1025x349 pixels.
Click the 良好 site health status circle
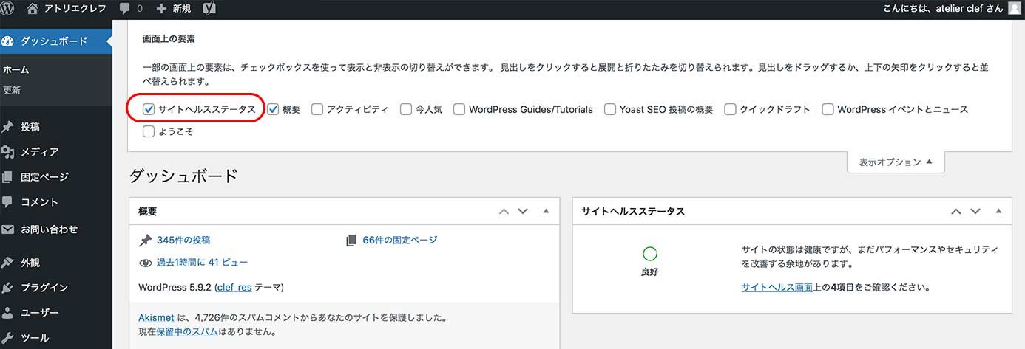[x=650, y=255]
